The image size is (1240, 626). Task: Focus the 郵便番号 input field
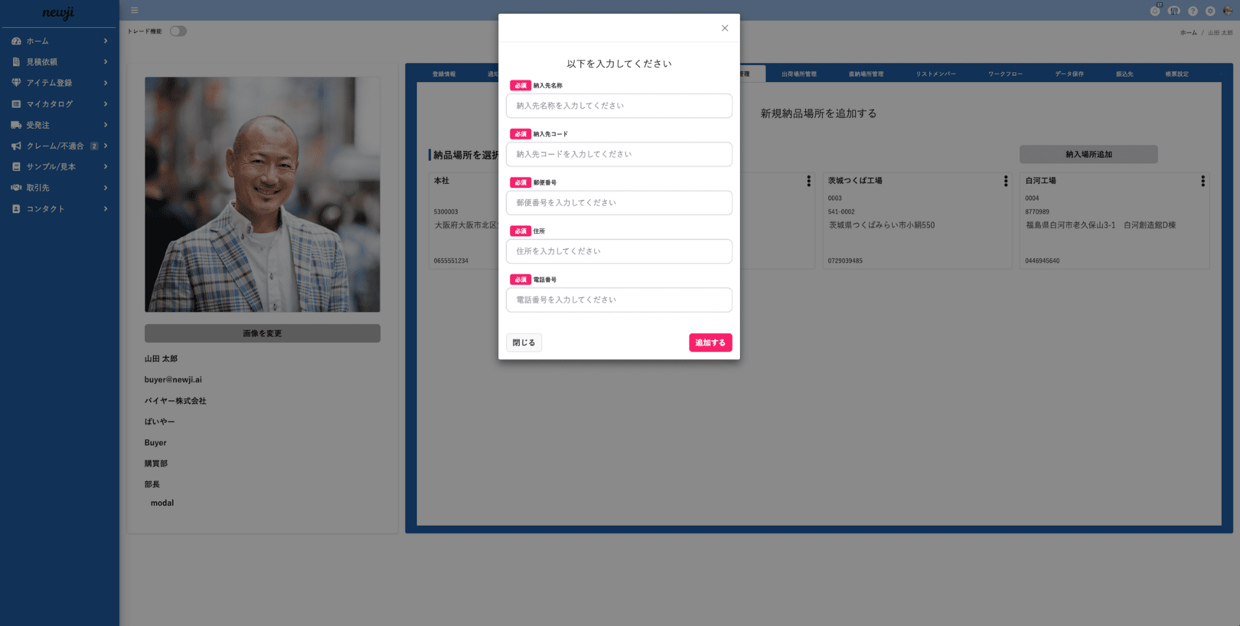(619, 203)
